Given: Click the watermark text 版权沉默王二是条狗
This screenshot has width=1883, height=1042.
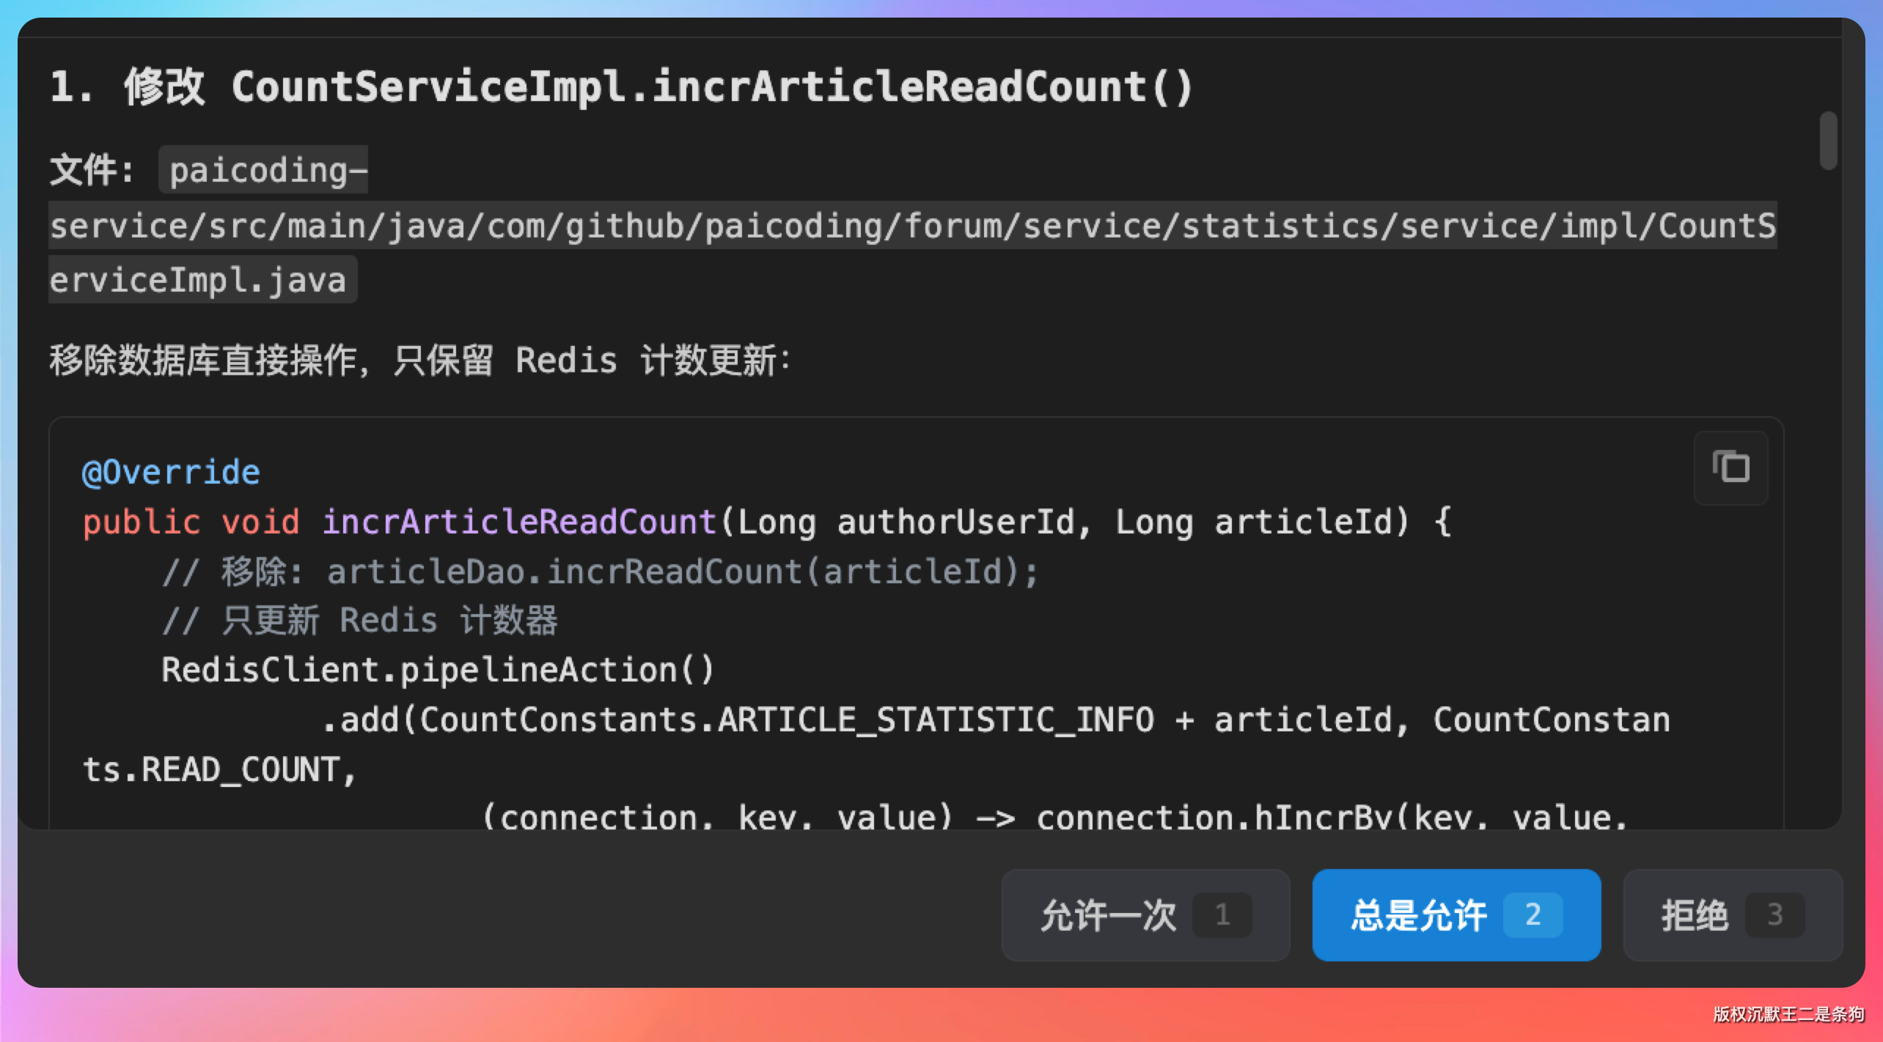Looking at the screenshot, I should (x=1788, y=1014).
